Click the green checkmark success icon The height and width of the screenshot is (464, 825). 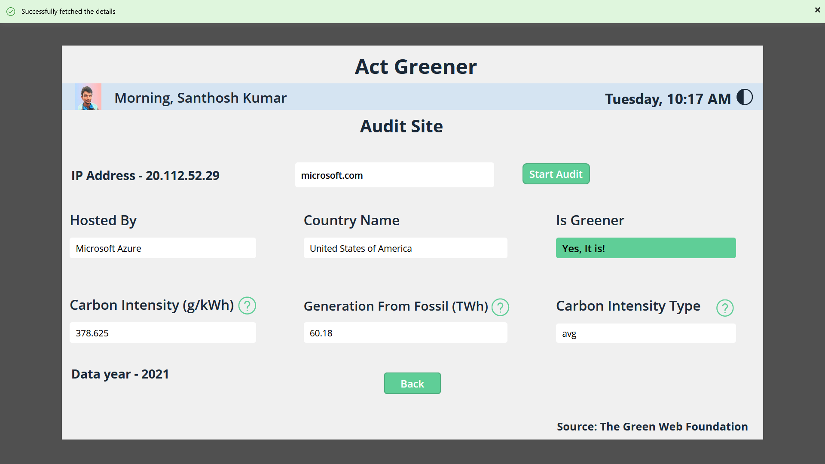pos(11,12)
